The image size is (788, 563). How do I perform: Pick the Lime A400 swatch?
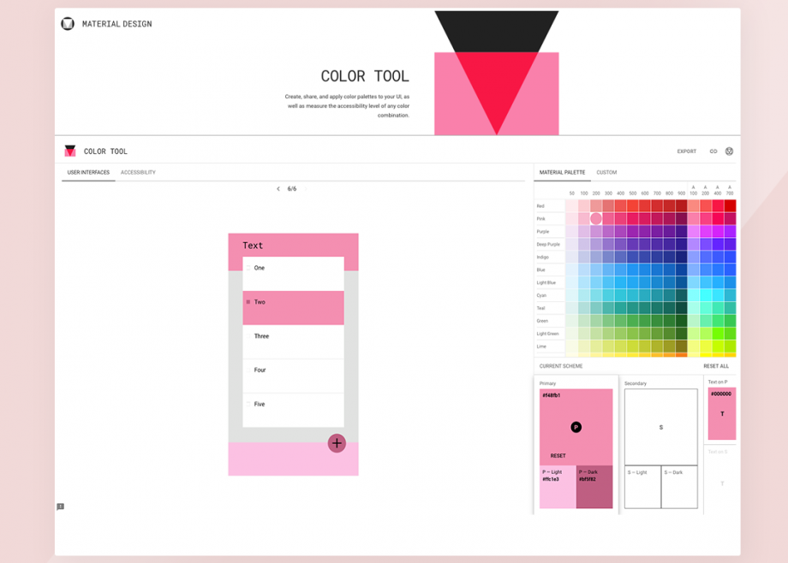718,346
